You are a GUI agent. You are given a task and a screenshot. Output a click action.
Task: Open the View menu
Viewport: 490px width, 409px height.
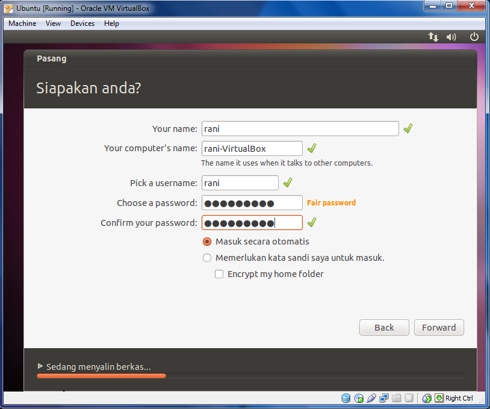tap(53, 23)
